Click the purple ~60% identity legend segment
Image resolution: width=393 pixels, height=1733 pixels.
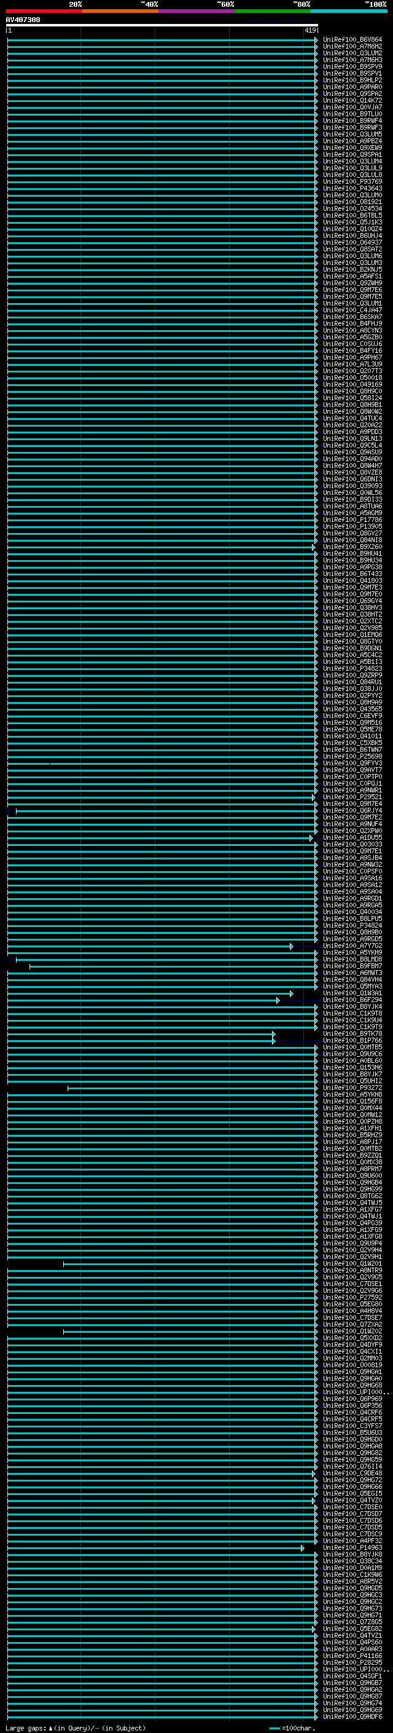pos(196,11)
